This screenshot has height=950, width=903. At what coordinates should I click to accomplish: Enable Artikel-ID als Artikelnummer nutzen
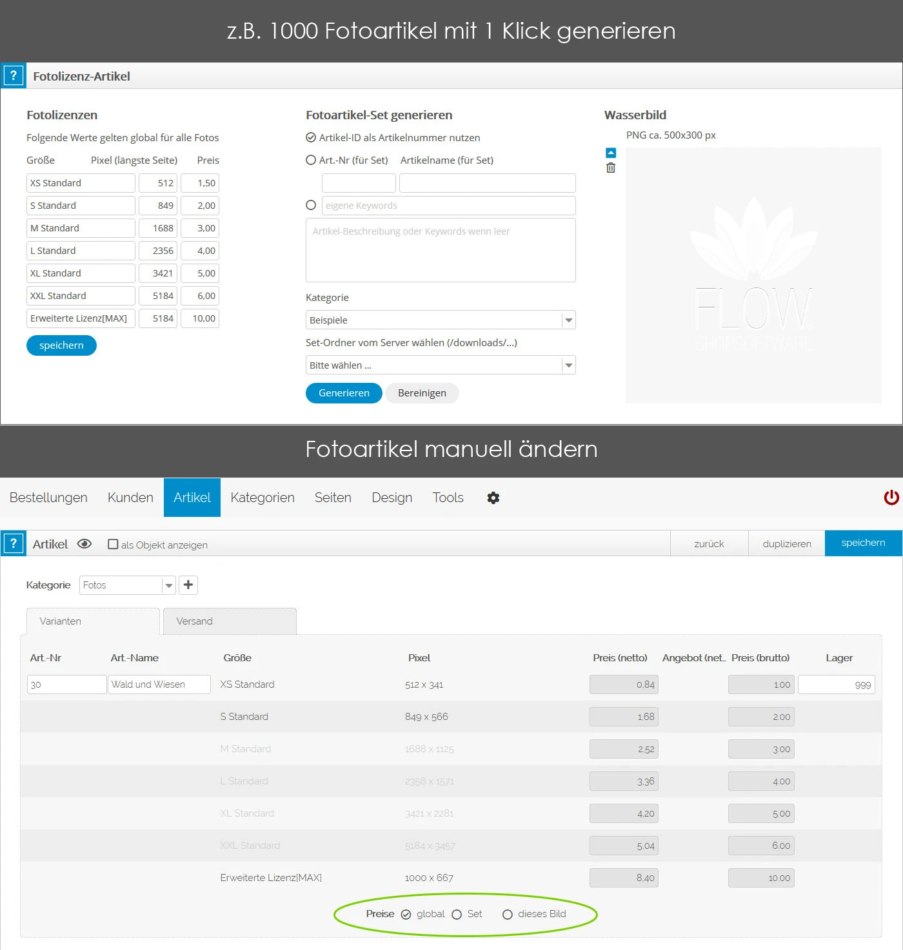[x=311, y=137]
